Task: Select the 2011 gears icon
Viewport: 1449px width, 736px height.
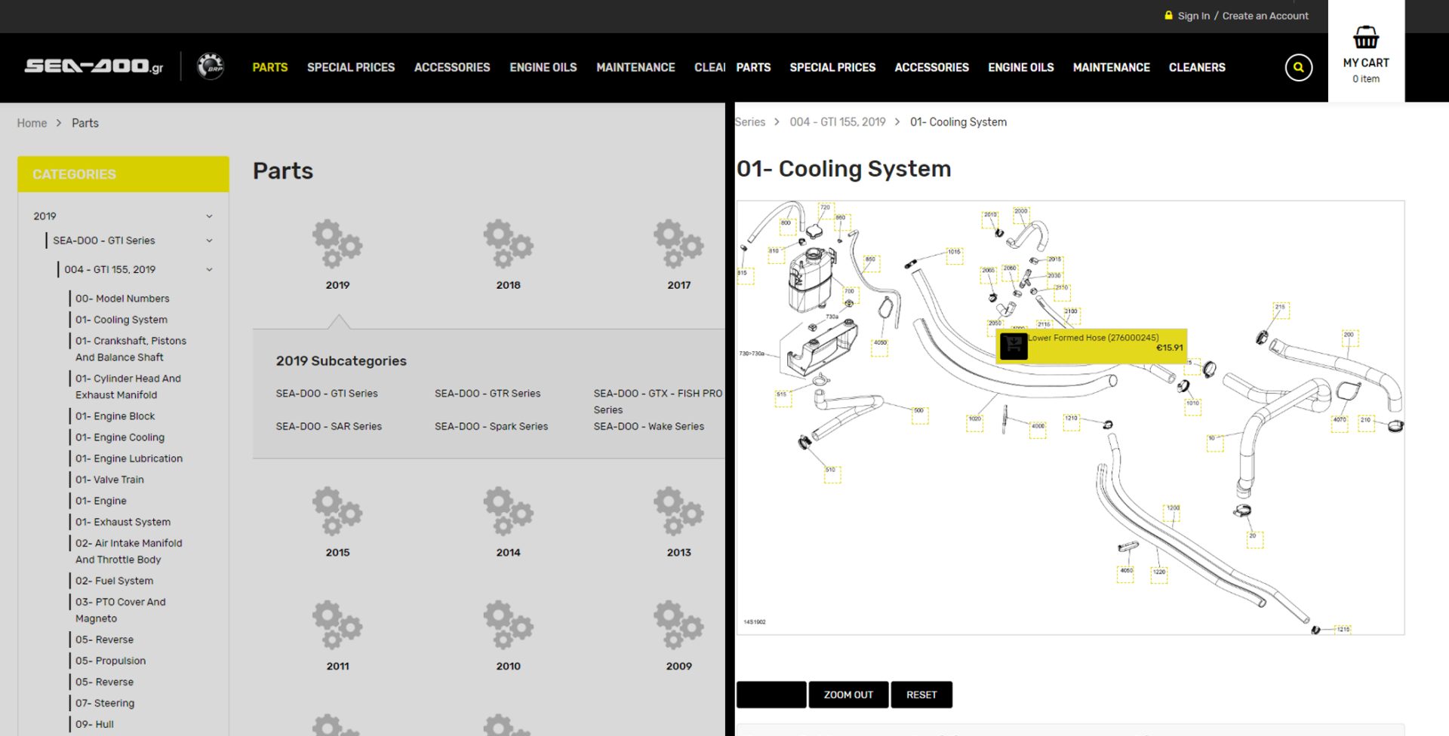Action: pos(337,624)
